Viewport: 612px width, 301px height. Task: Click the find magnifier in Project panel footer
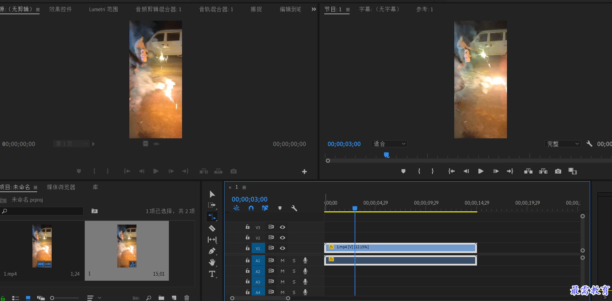point(149,298)
